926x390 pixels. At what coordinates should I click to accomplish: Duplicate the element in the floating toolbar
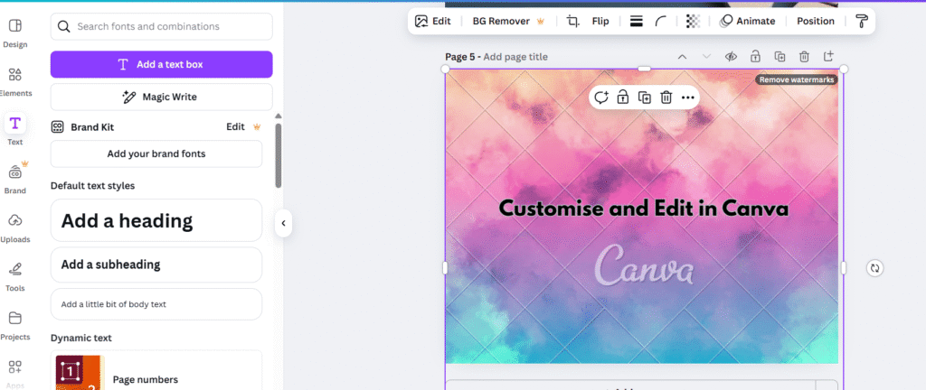pos(644,97)
